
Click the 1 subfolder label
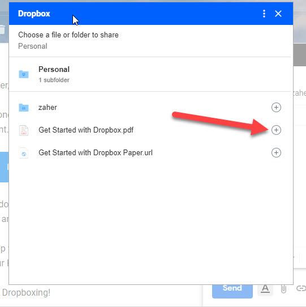point(54,80)
